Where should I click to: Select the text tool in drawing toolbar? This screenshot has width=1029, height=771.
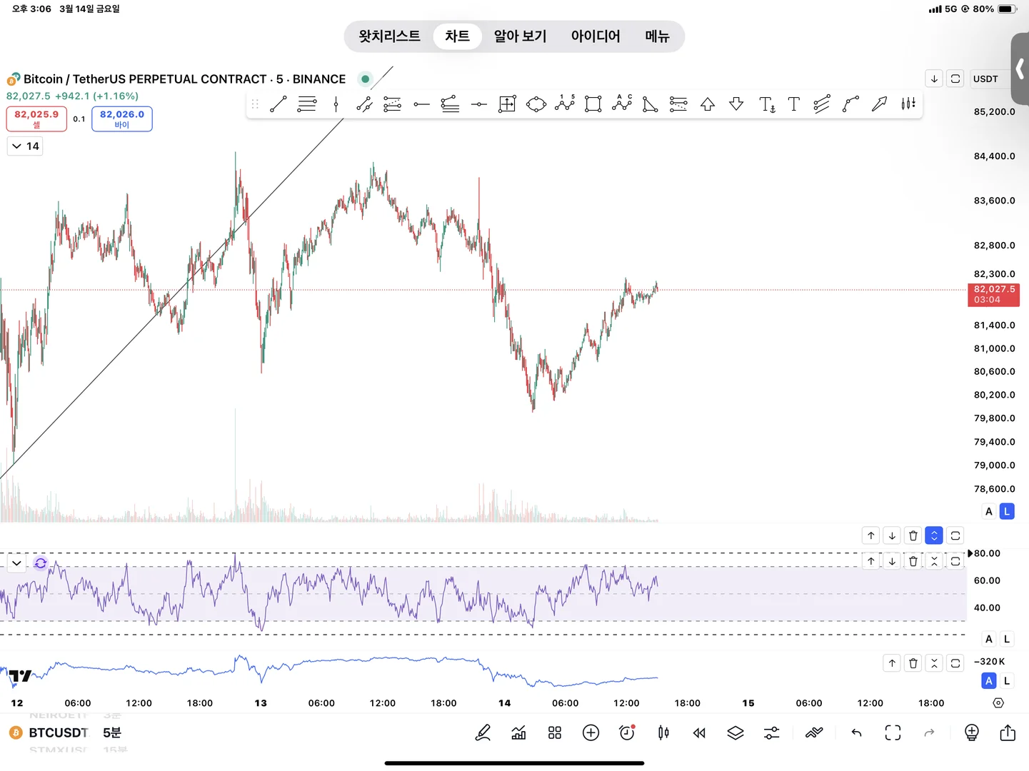click(x=793, y=104)
